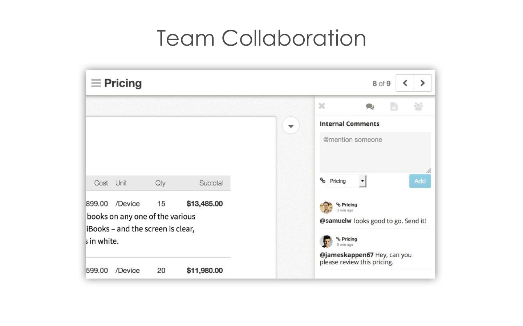Open the comments speech bubble tab
This screenshot has height=326, width=523.
coord(370,106)
